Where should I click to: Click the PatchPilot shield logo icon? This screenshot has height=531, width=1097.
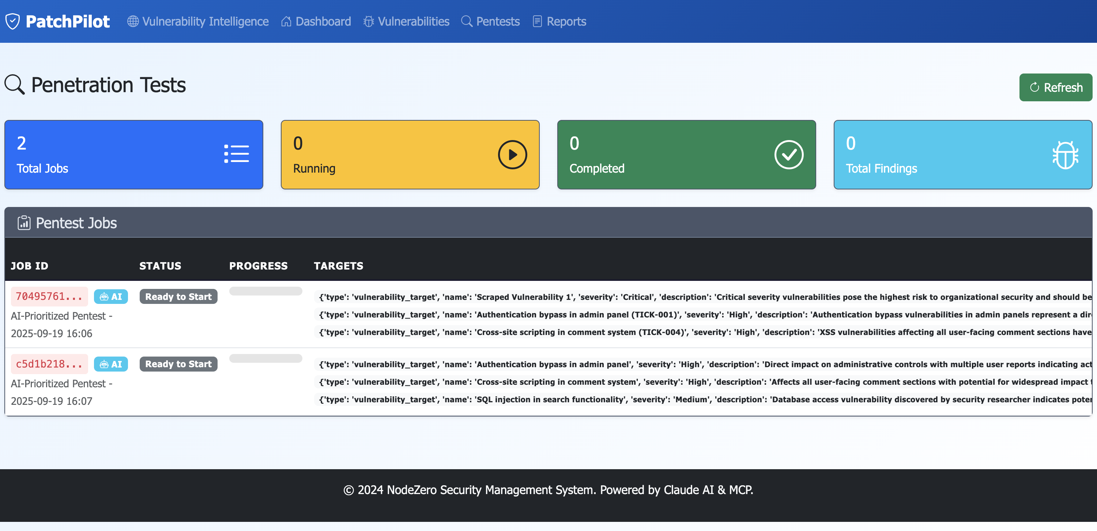(13, 21)
